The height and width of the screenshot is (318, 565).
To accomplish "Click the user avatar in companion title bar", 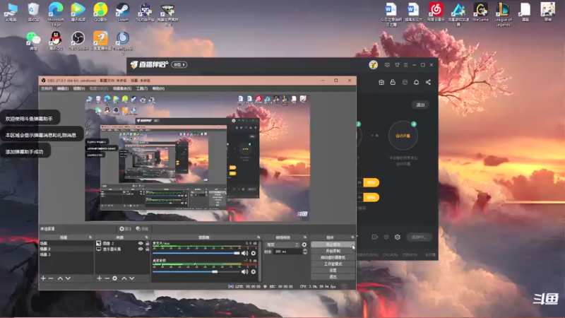I will tap(373, 64).
